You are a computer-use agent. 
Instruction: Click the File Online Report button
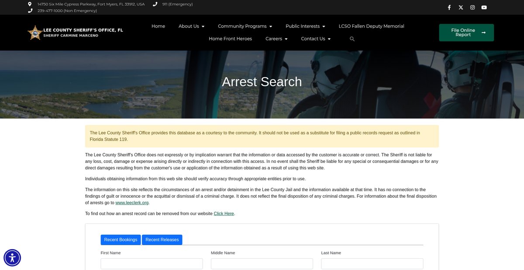click(x=466, y=33)
